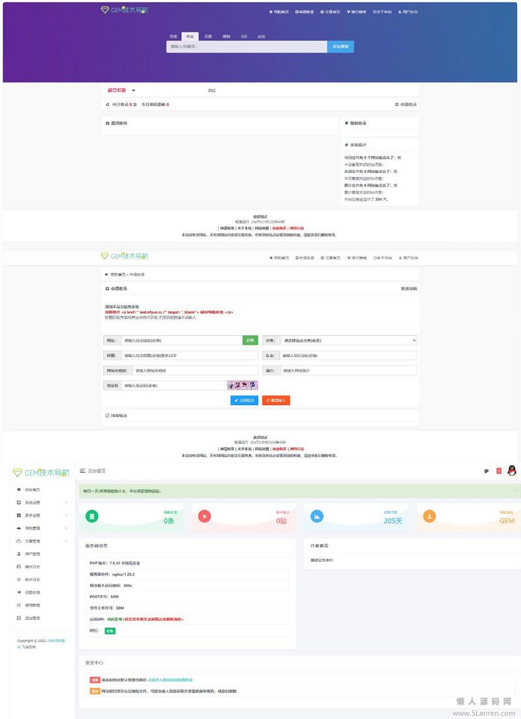
Task: Switch to the 必应 search tab
Action: coord(261,36)
